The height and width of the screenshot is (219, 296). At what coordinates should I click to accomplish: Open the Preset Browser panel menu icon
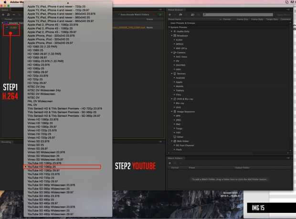[x=288, y=10]
